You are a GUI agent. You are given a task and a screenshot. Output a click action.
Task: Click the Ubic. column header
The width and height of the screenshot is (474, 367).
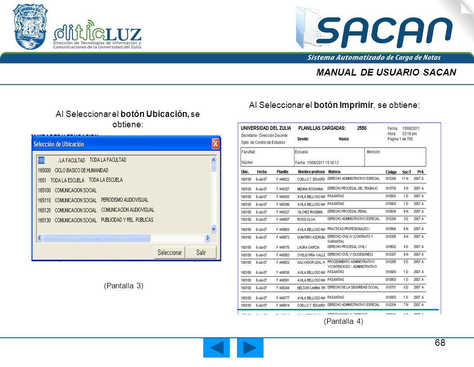pyautogui.click(x=245, y=172)
